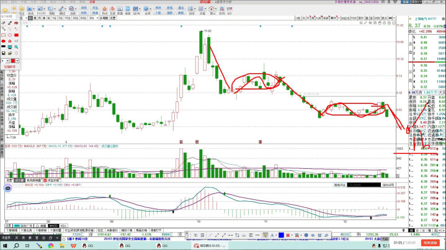Click the screen capture icon in palette
Viewport: 446px width, 250px height.
10,47
